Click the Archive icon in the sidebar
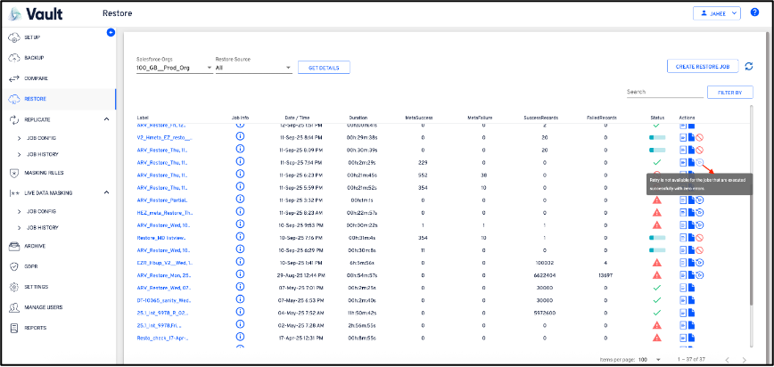Viewport: 774px width, 367px height. click(14, 246)
